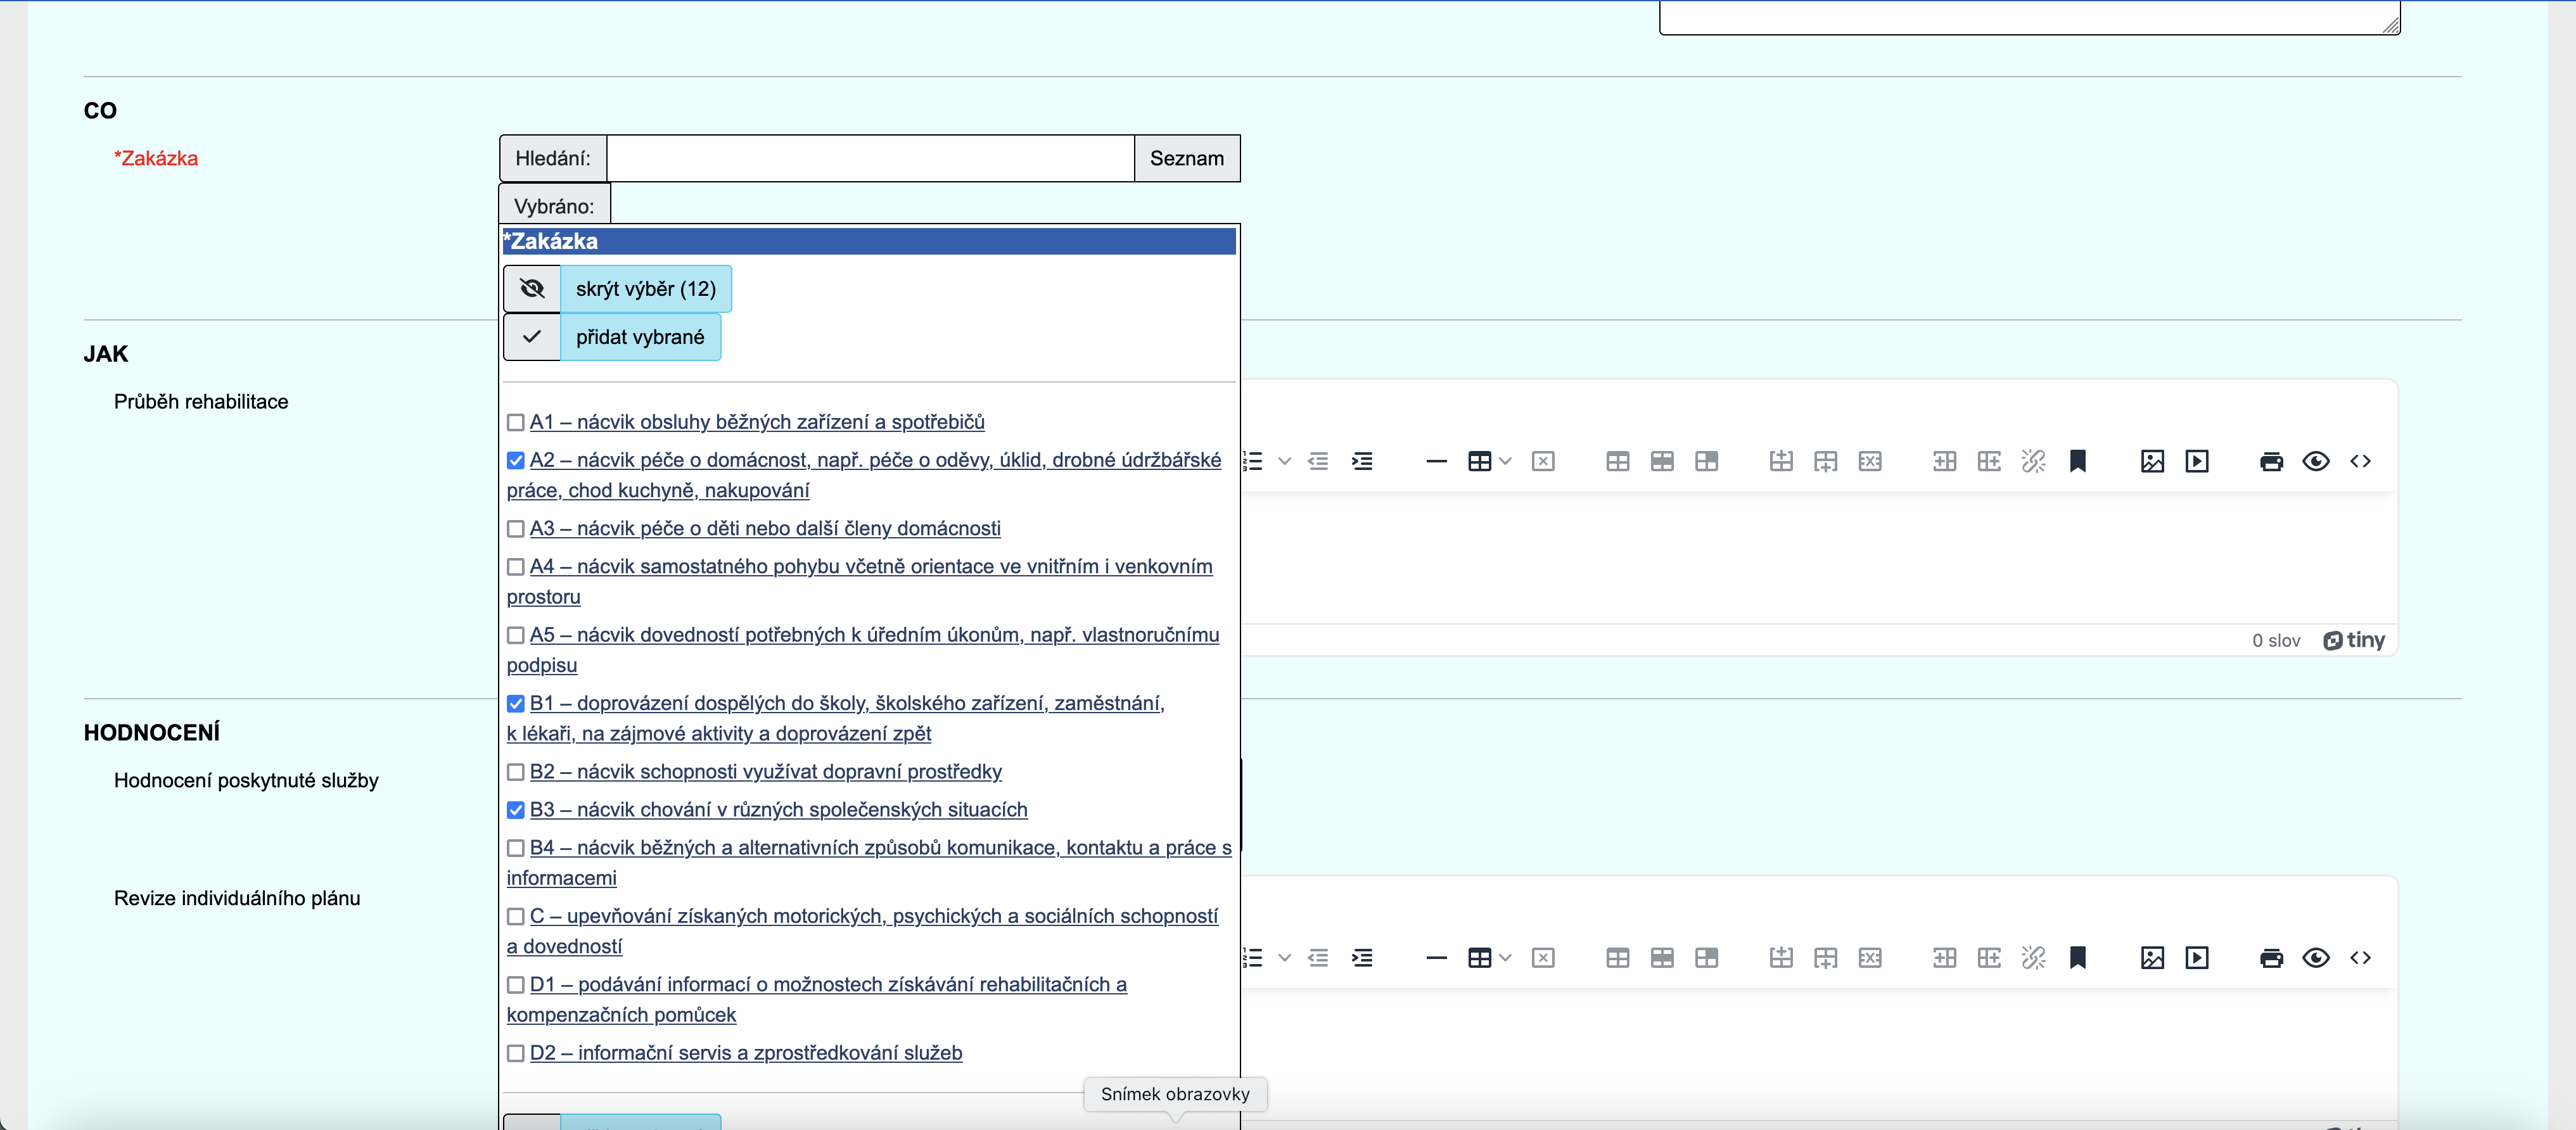Viewport: 2576px width, 1130px height.
Task: Insert image in Průběh rehabilitace editor
Action: (x=2152, y=461)
